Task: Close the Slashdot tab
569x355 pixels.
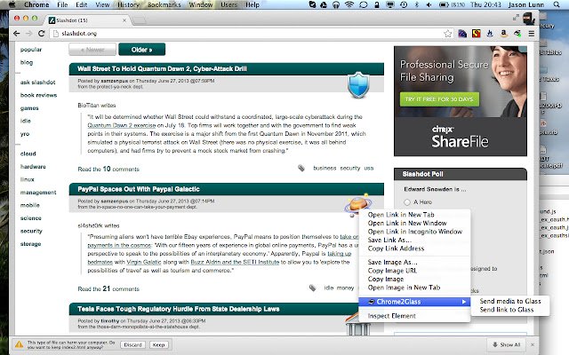Action: coord(124,20)
